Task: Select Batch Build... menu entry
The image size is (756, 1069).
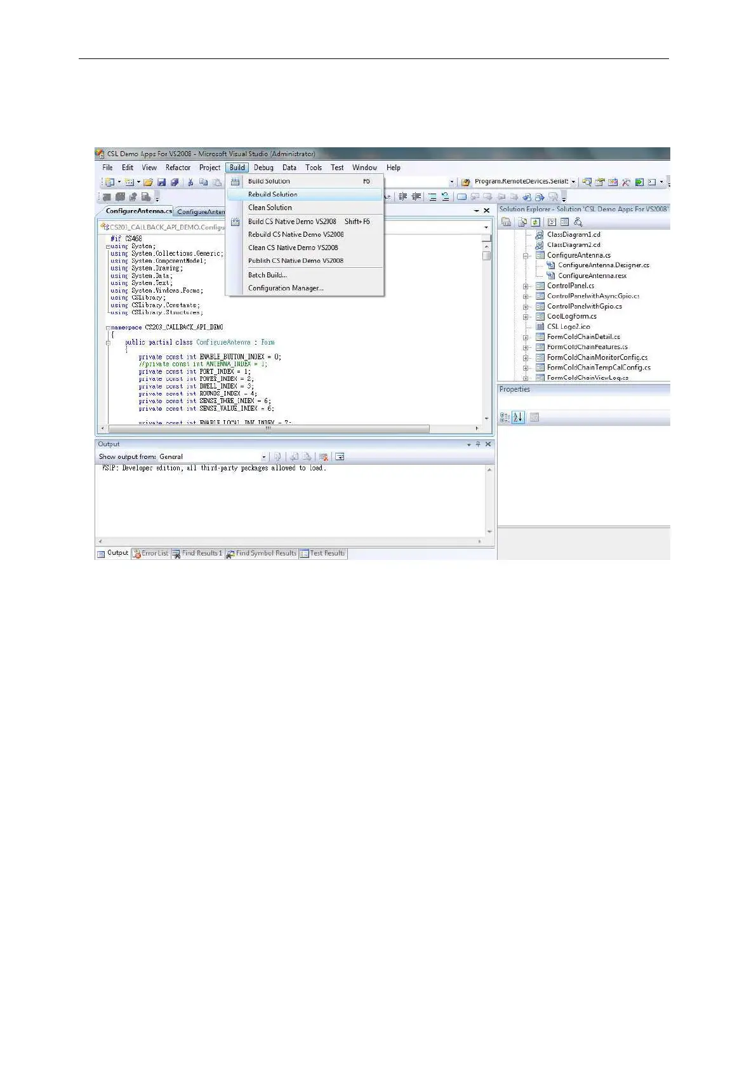Action: 305,275
